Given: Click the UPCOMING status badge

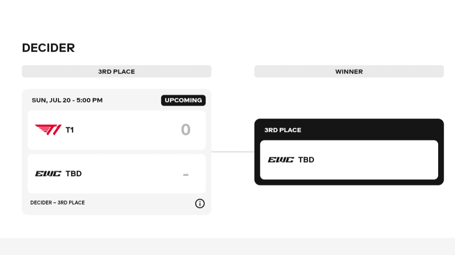Looking at the screenshot, I should pos(183,100).
